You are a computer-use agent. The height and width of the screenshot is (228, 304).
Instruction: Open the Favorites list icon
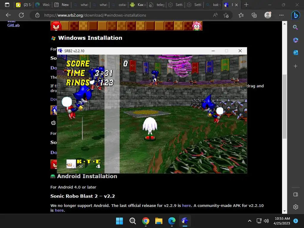241,15
